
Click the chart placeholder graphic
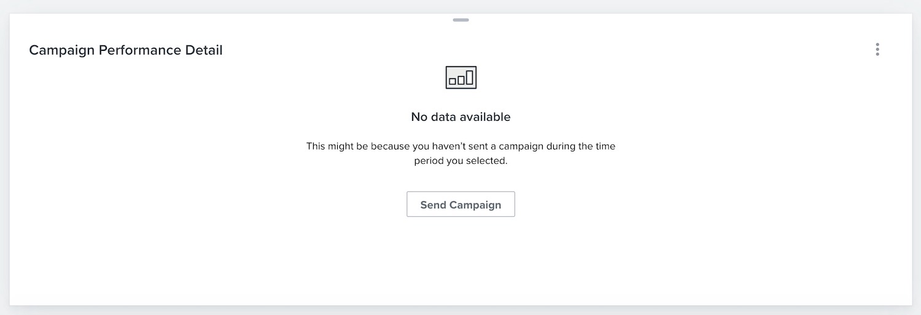pyautogui.click(x=460, y=77)
